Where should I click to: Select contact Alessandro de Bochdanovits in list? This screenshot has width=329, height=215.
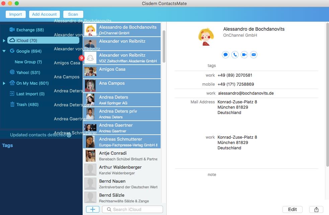(122, 30)
